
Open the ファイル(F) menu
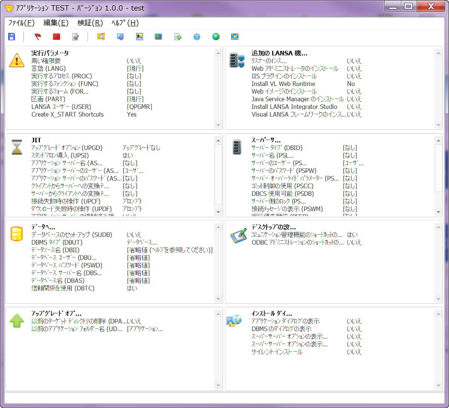coord(21,23)
